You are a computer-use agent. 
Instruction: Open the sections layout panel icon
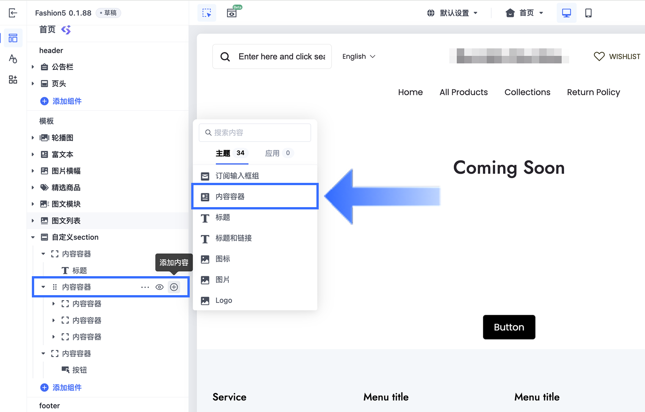(x=13, y=38)
